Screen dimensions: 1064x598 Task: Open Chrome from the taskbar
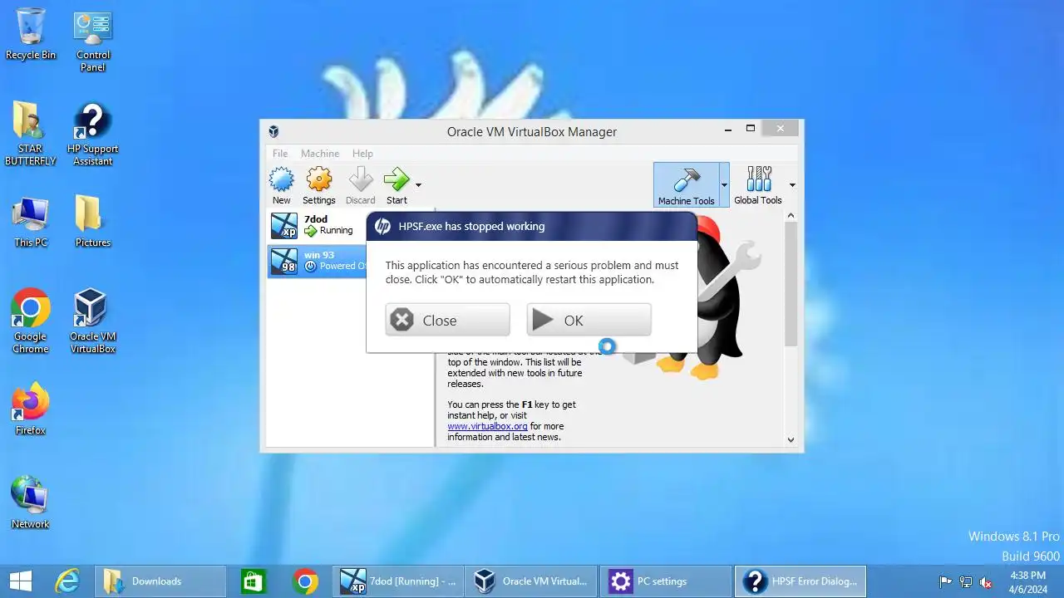[x=305, y=581]
